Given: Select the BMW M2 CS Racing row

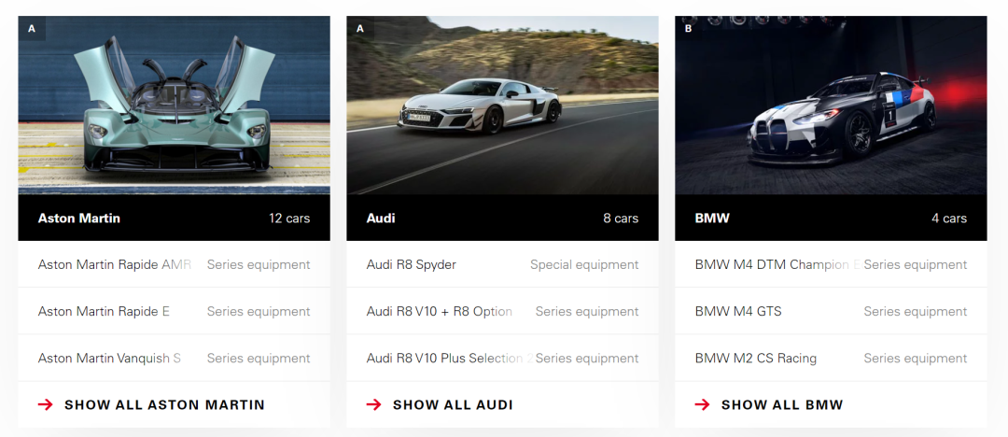Looking at the screenshot, I should click(x=832, y=358).
